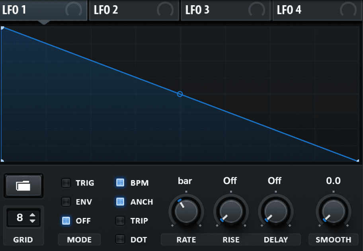Click the LFO 3 modulation source ring
Viewport: 363px width, 251px height.
pyautogui.click(x=256, y=10)
